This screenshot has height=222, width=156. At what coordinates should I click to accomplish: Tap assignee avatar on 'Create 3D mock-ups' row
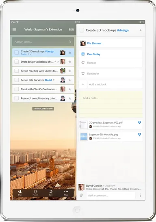click(x=63, y=52)
